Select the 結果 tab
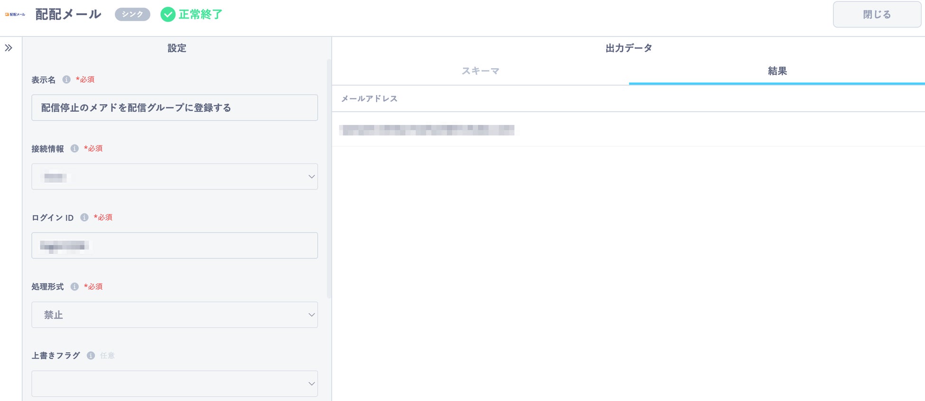The image size is (925, 401). coord(777,71)
